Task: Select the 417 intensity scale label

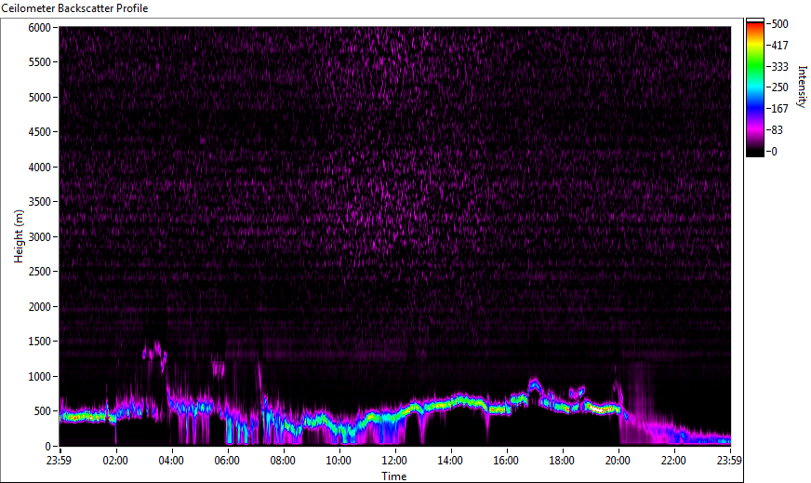Action: click(x=779, y=45)
